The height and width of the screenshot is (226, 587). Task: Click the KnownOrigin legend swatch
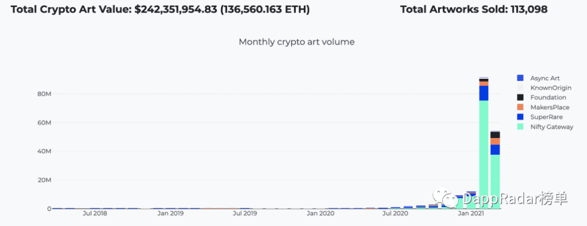point(520,88)
